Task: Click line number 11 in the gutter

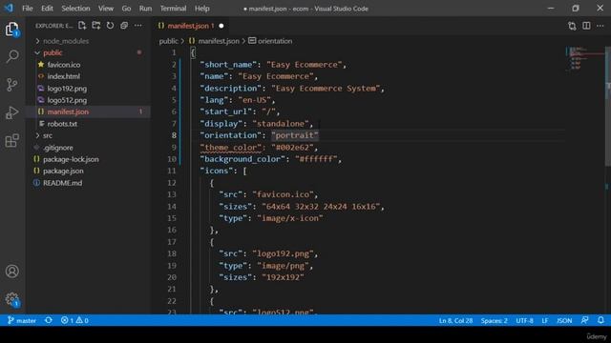Action: [x=172, y=171]
